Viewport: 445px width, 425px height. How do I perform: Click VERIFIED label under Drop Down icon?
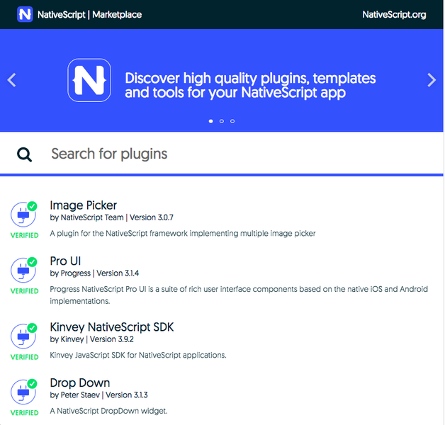[24, 413]
